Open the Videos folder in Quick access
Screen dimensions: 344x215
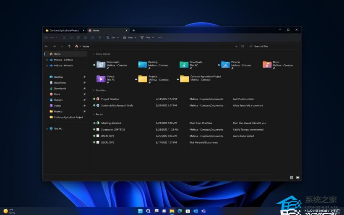(101, 79)
